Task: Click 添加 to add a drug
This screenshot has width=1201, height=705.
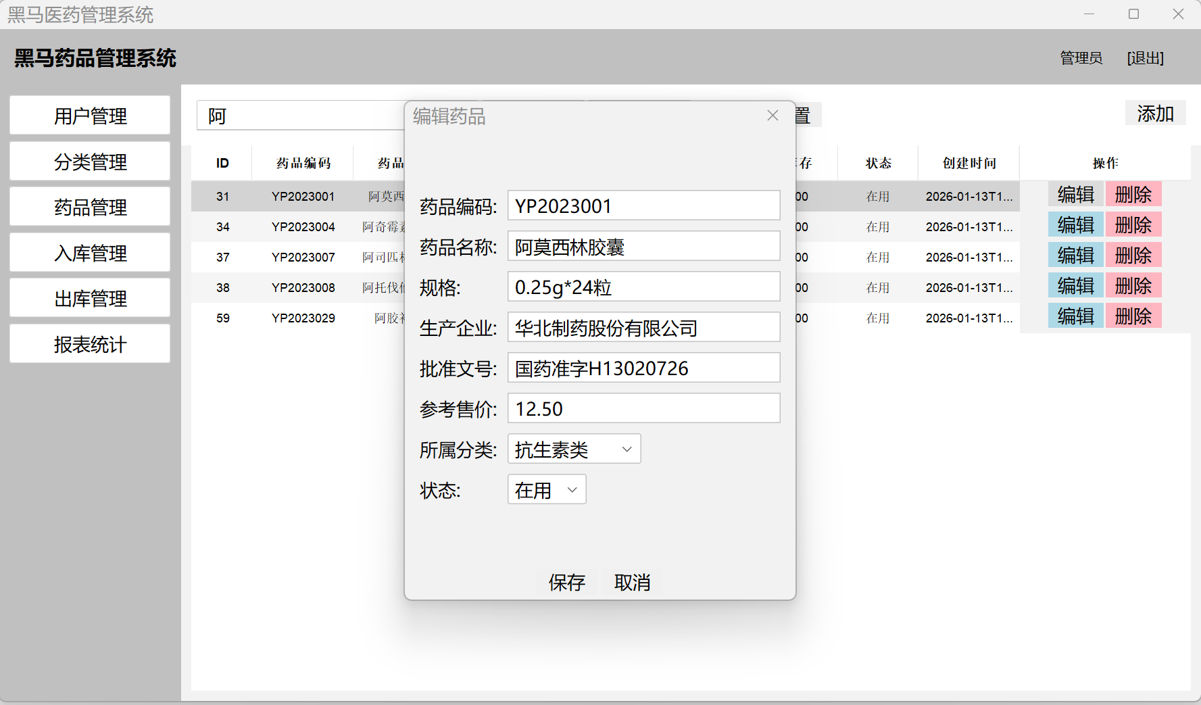Action: [x=1155, y=114]
